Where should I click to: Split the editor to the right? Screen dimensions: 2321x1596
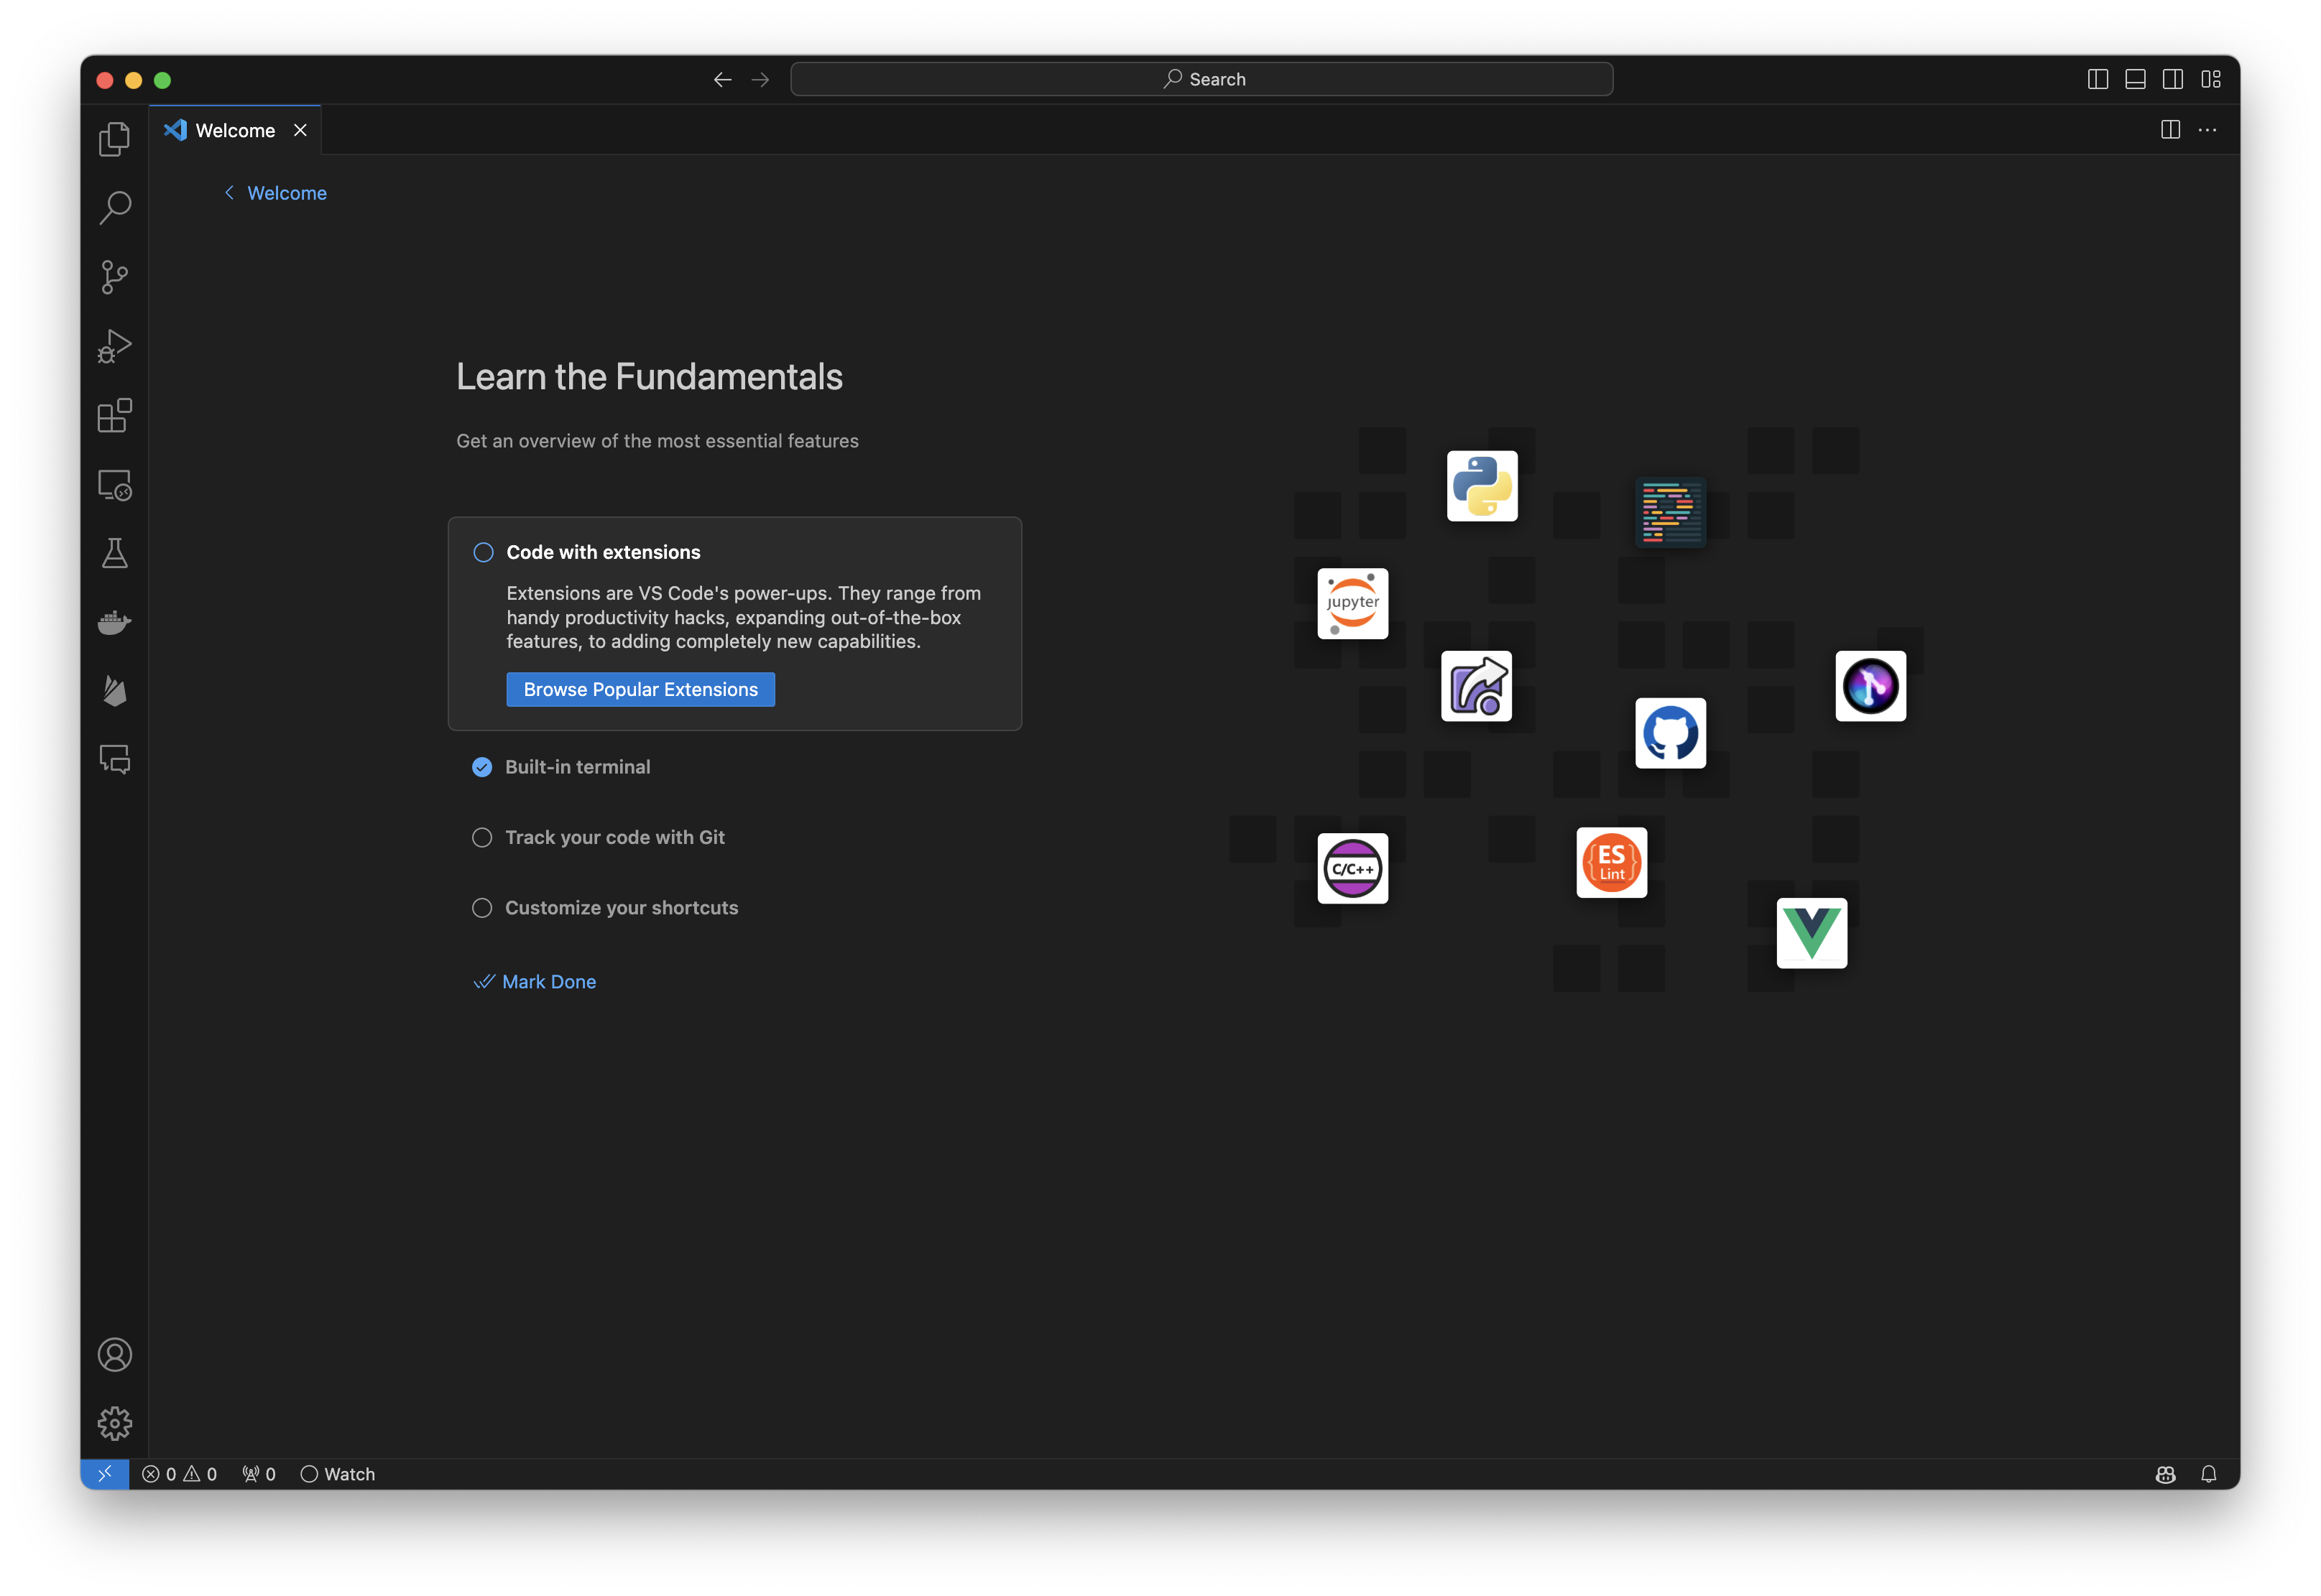coord(2170,130)
